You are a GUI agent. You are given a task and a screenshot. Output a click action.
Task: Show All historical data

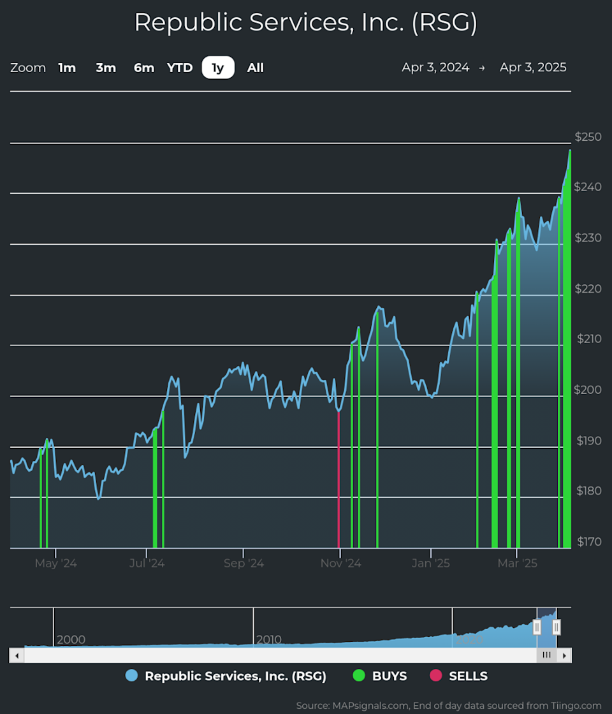point(255,68)
